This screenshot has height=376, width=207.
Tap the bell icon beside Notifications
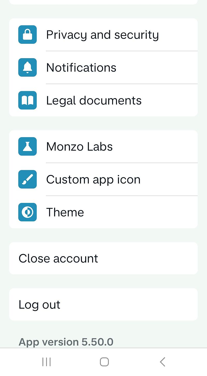coord(27,67)
